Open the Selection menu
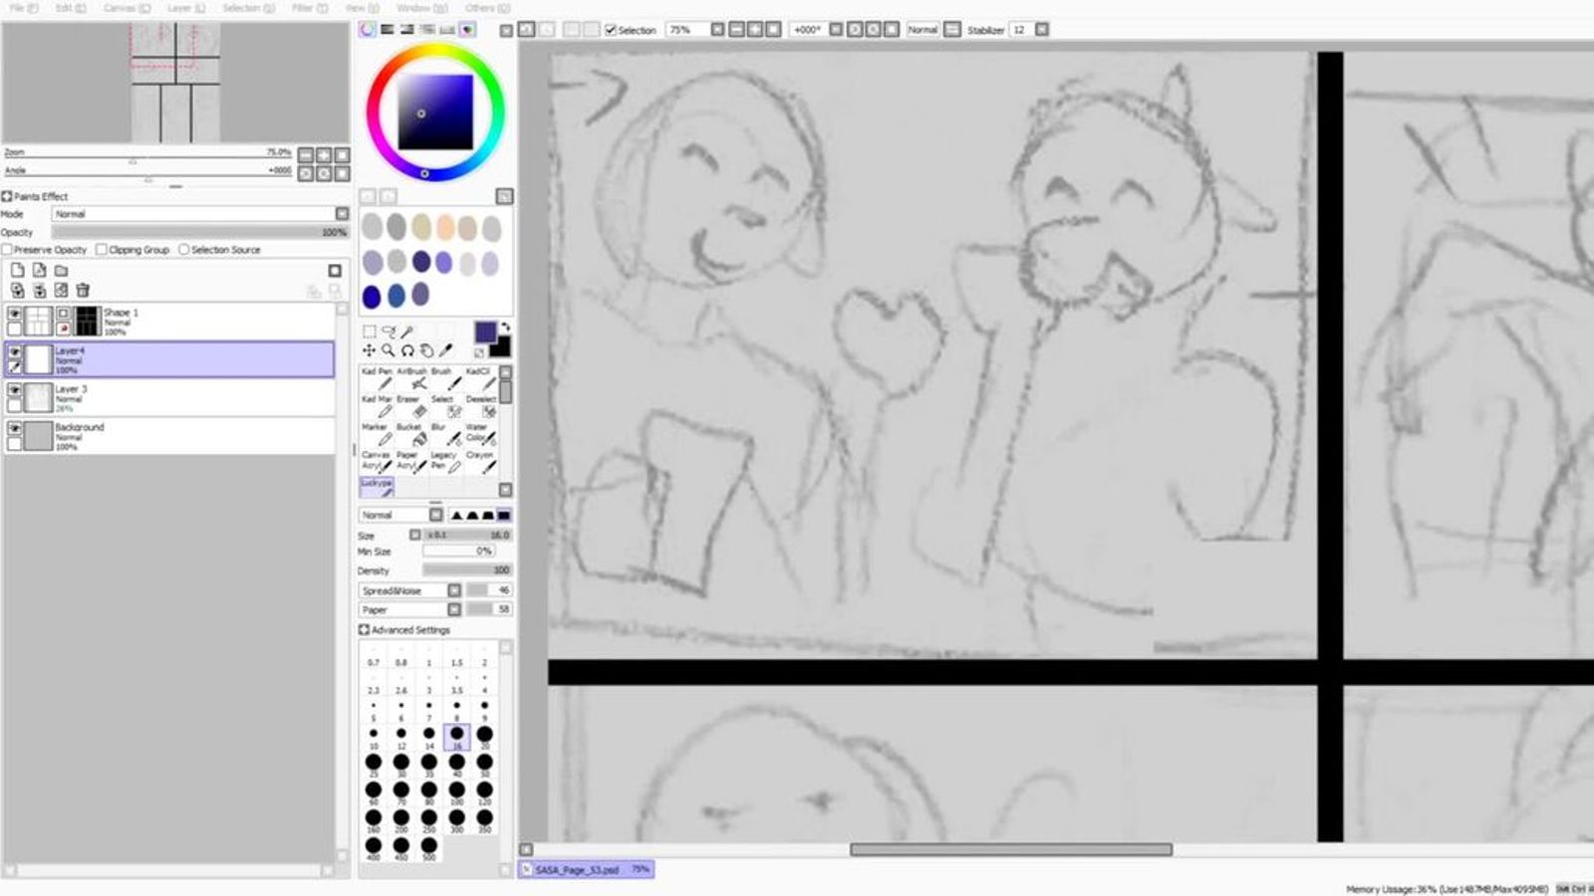This screenshot has height=896, width=1594. pos(249,8)
